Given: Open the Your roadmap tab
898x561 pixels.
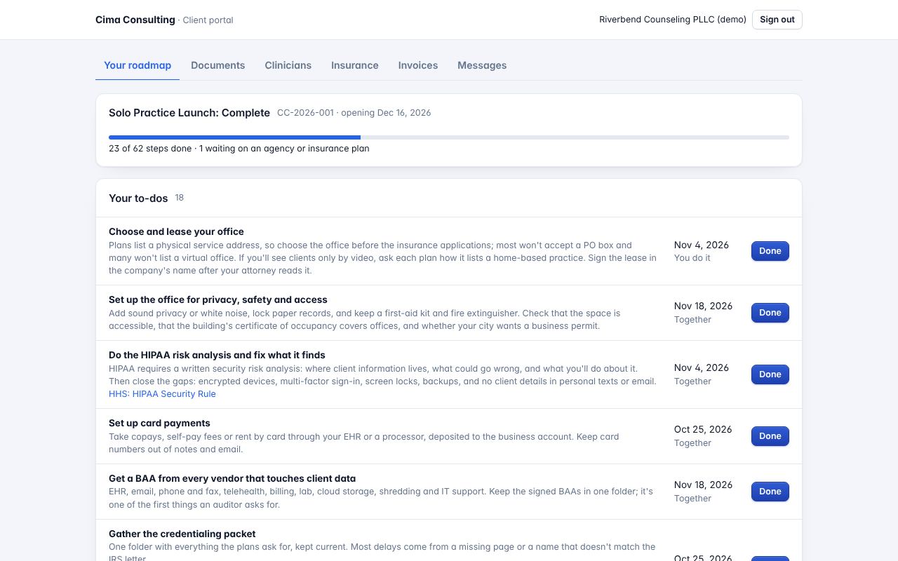Looking at the screenshot, I should [138, 65].
